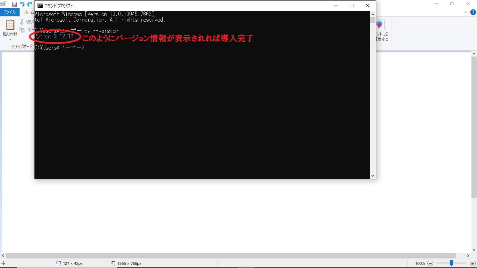The image size is (477, 268).
Task: Click the Paste clipboard icon in Paint
Action: [x=10, y=25]
